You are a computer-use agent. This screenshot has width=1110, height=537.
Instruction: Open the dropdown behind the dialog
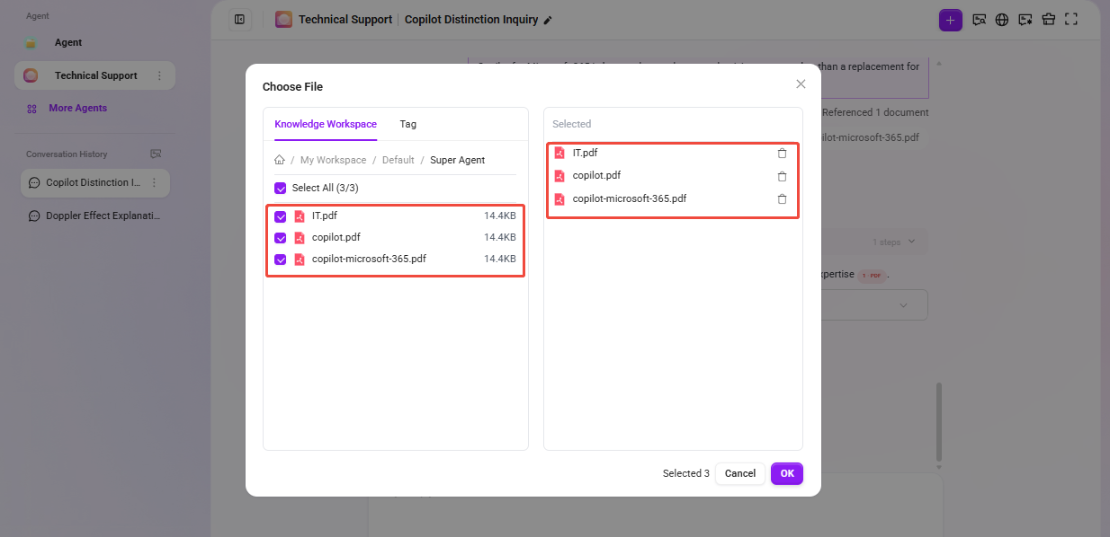click(x=903, y=305)
